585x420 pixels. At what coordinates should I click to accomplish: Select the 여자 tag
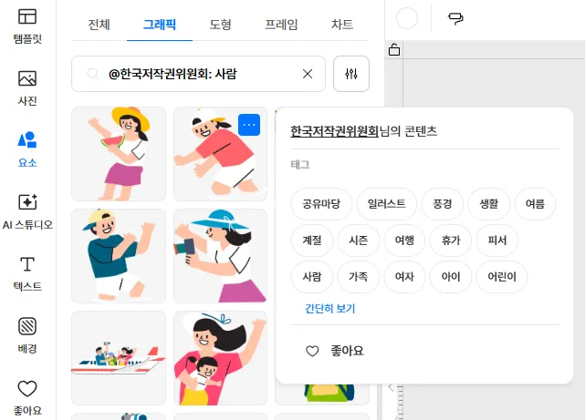(404, 277)
